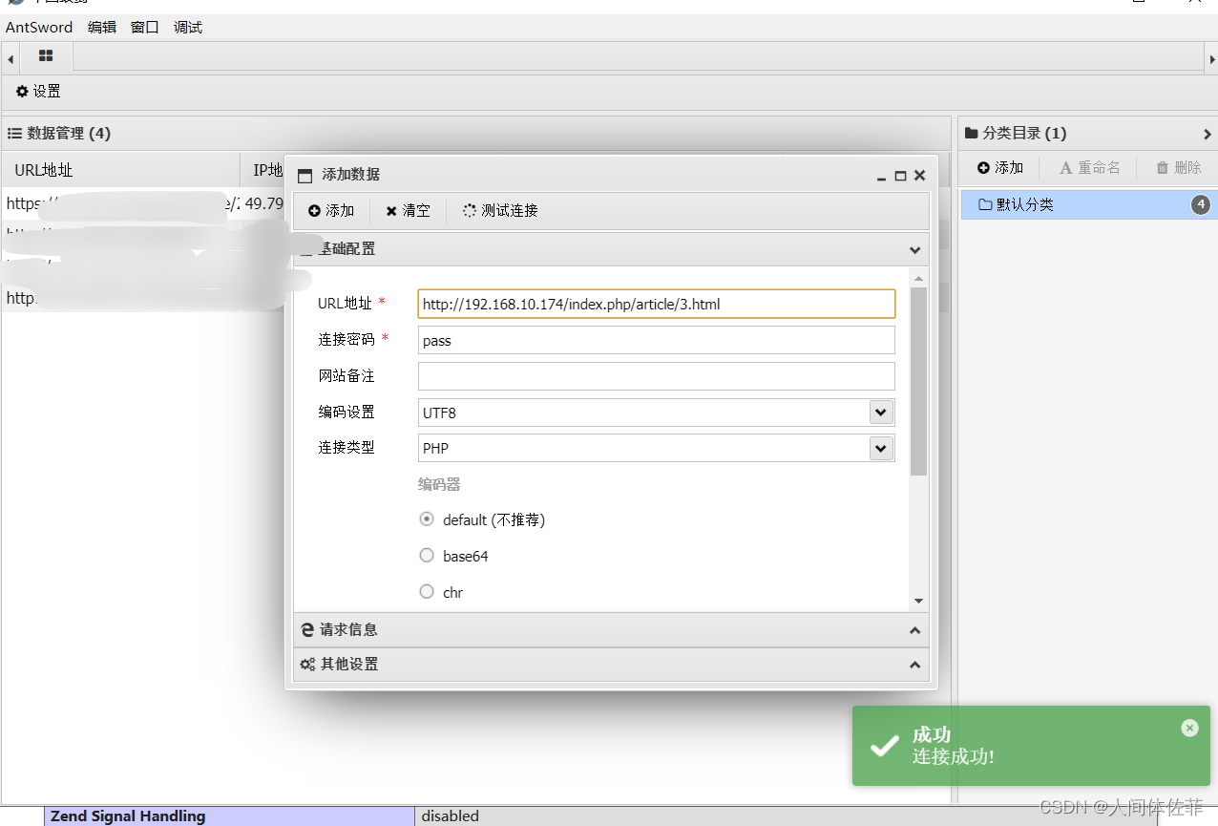This screenshot has width=1218, height=826.
Task: Dismiss the 连接成功 notification
Action: point(1189,728)
